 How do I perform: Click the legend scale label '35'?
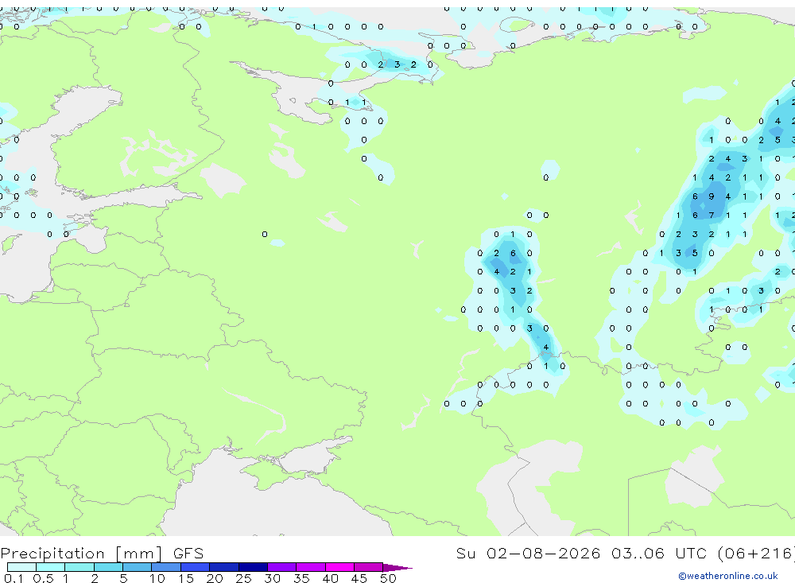tap(301, 578)
